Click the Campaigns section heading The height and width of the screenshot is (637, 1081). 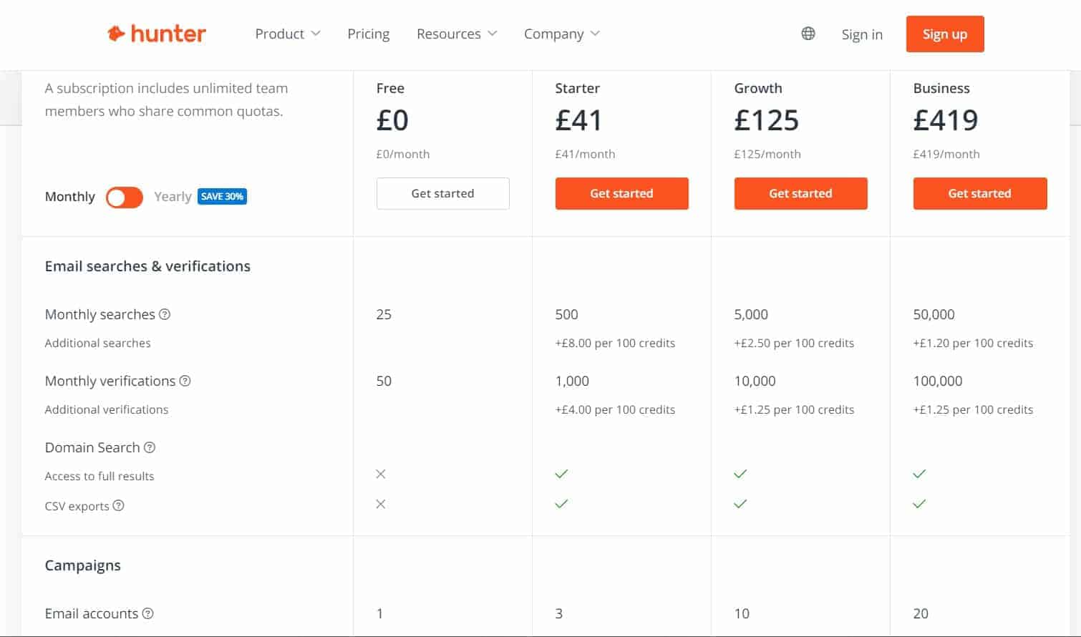coord(83,565)
